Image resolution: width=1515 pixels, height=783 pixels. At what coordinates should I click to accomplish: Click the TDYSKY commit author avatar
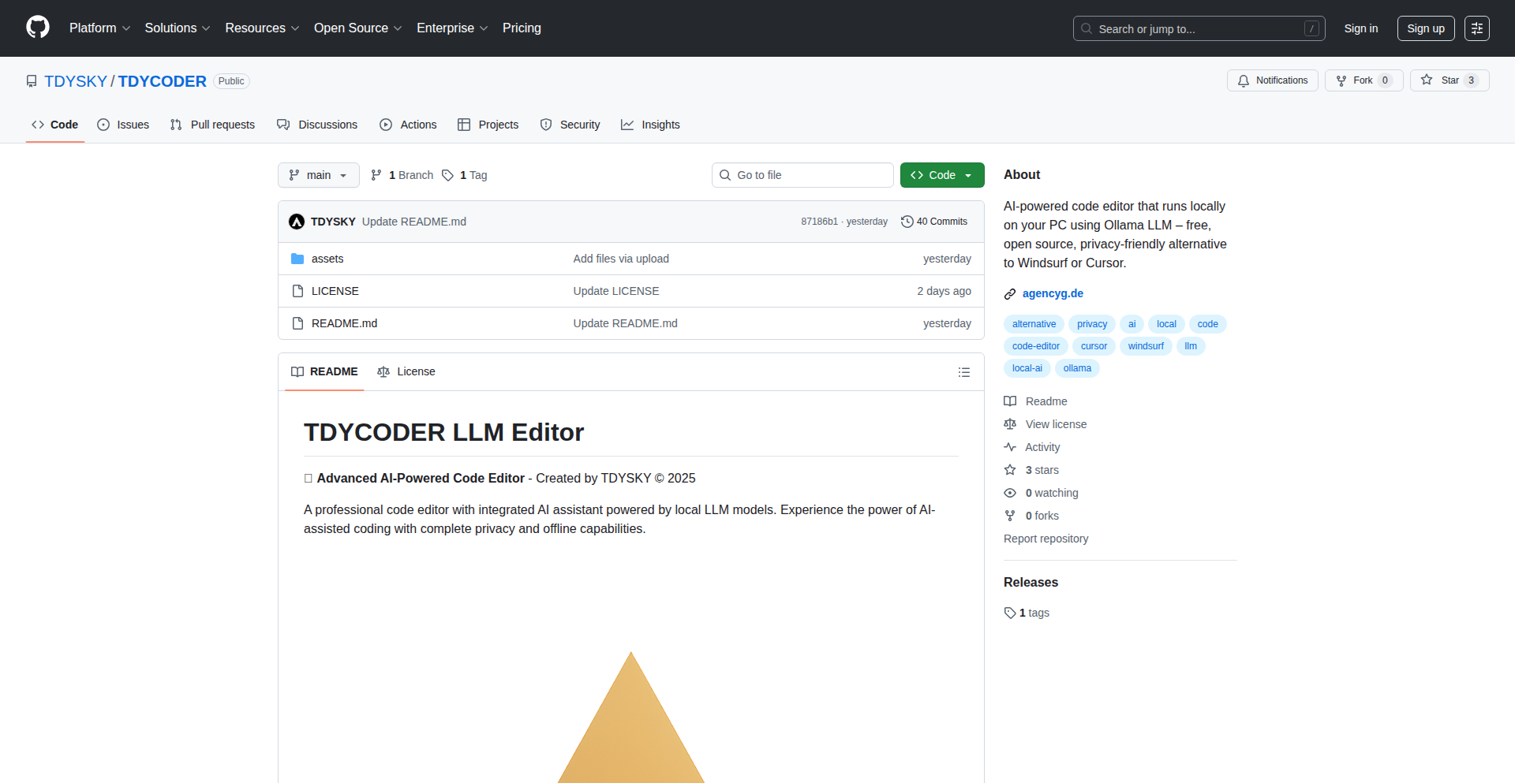(297, 222)
